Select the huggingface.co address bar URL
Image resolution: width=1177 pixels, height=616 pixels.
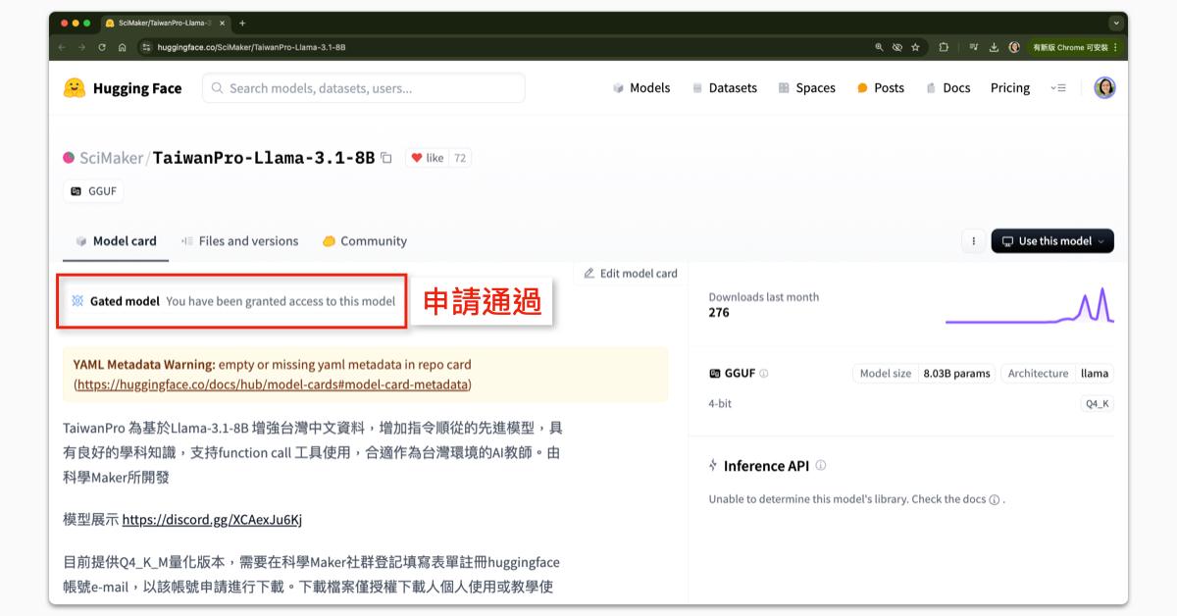point(251,47)
